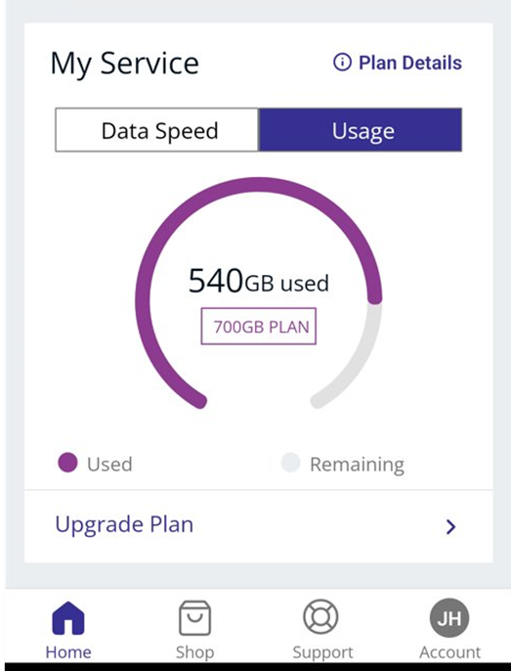Go to the Home tab label

(x=68, y=652)
